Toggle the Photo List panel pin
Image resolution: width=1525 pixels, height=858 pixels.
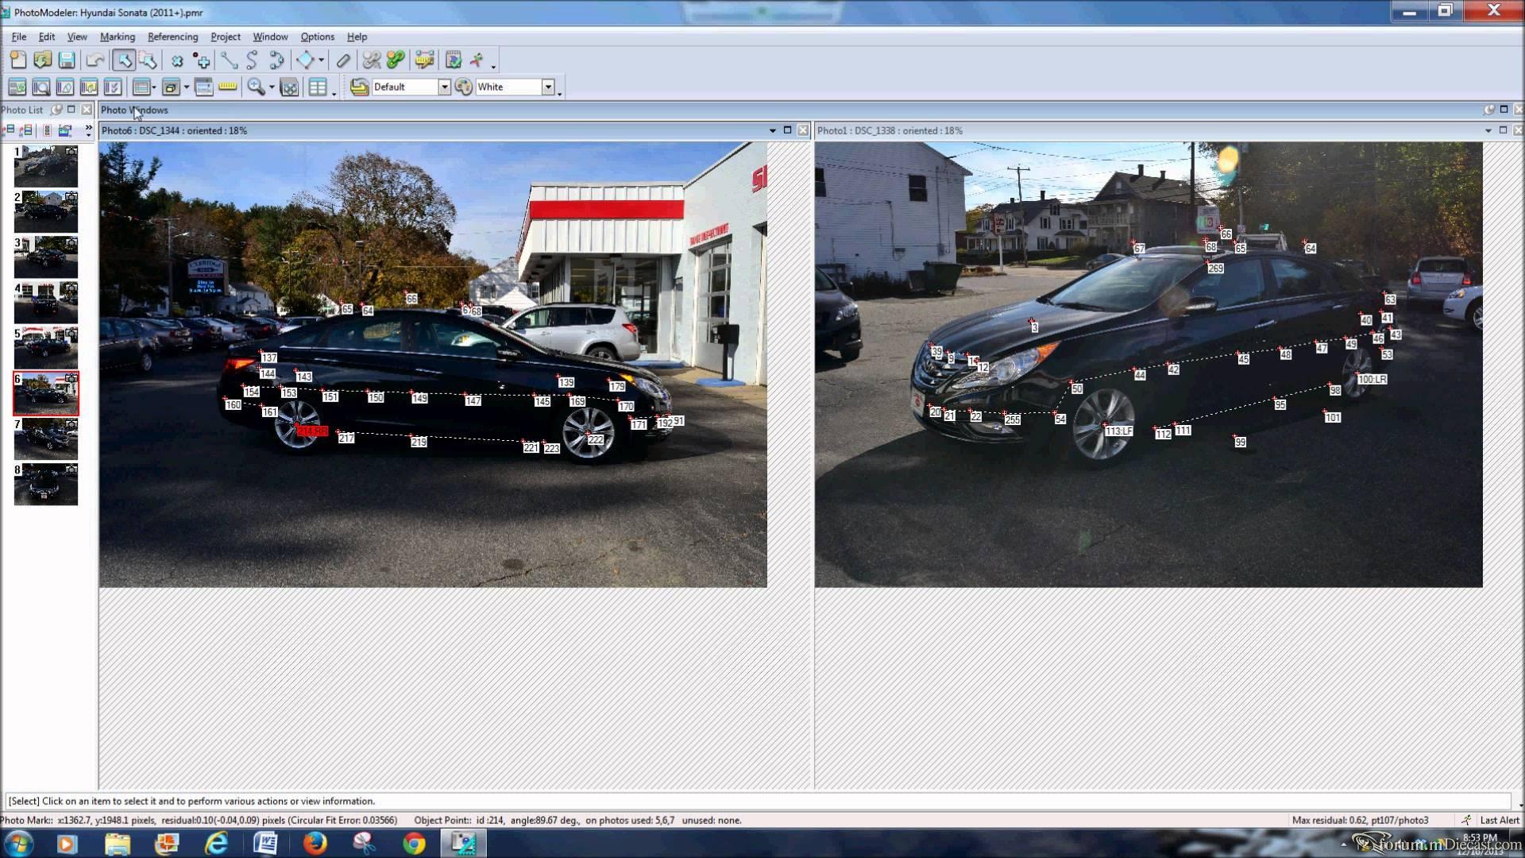56,110
